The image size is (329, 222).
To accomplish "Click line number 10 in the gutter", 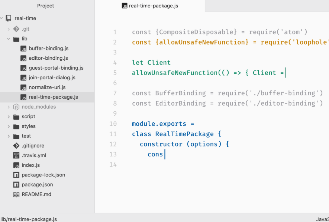I will [x=113, y=124].
